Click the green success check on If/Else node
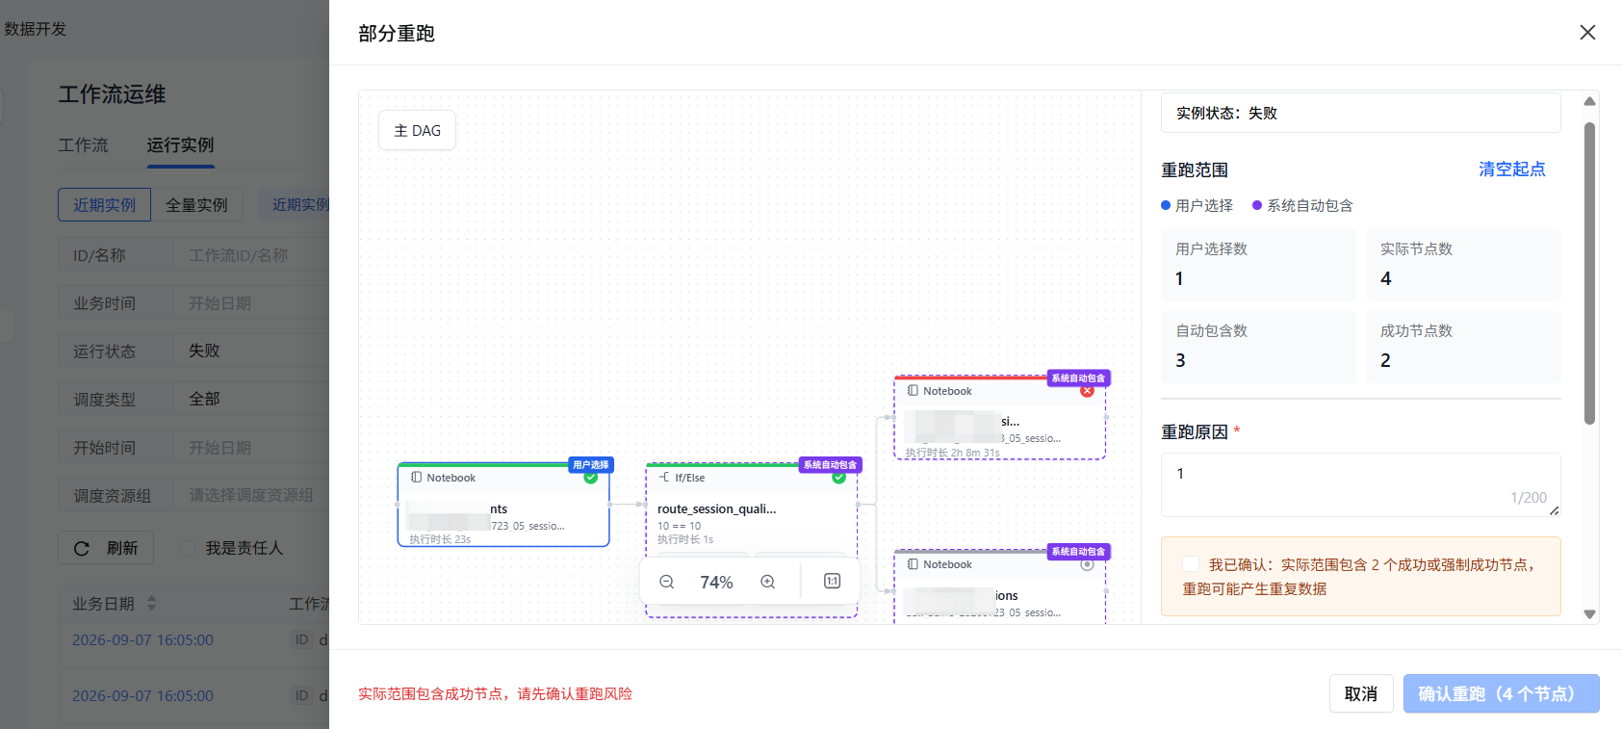The width and height of the screenshot is (1622, 729). point(838,478)
